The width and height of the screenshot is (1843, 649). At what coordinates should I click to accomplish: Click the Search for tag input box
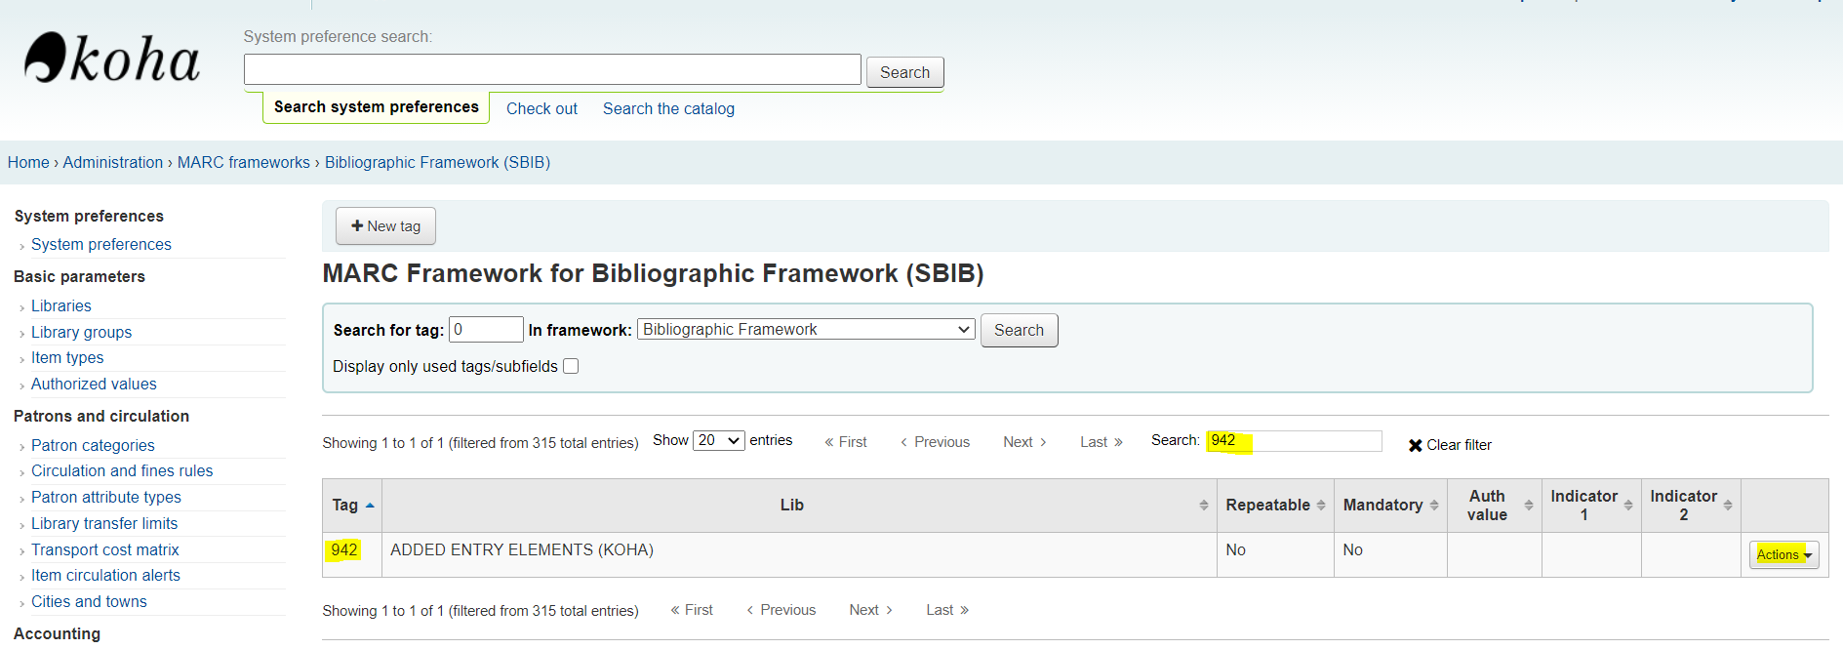(486, 330)
